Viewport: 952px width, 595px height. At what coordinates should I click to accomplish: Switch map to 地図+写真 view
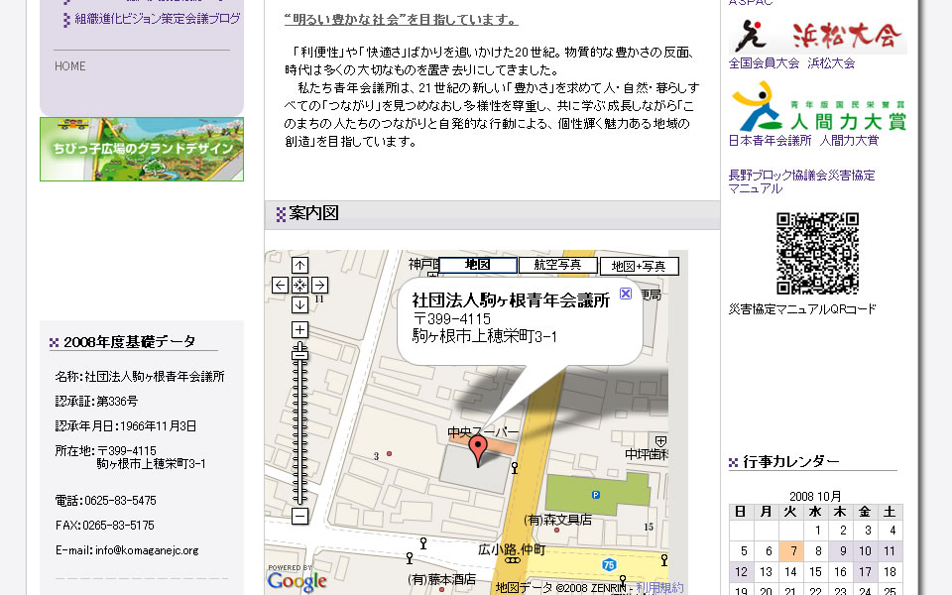pos(639,266)
